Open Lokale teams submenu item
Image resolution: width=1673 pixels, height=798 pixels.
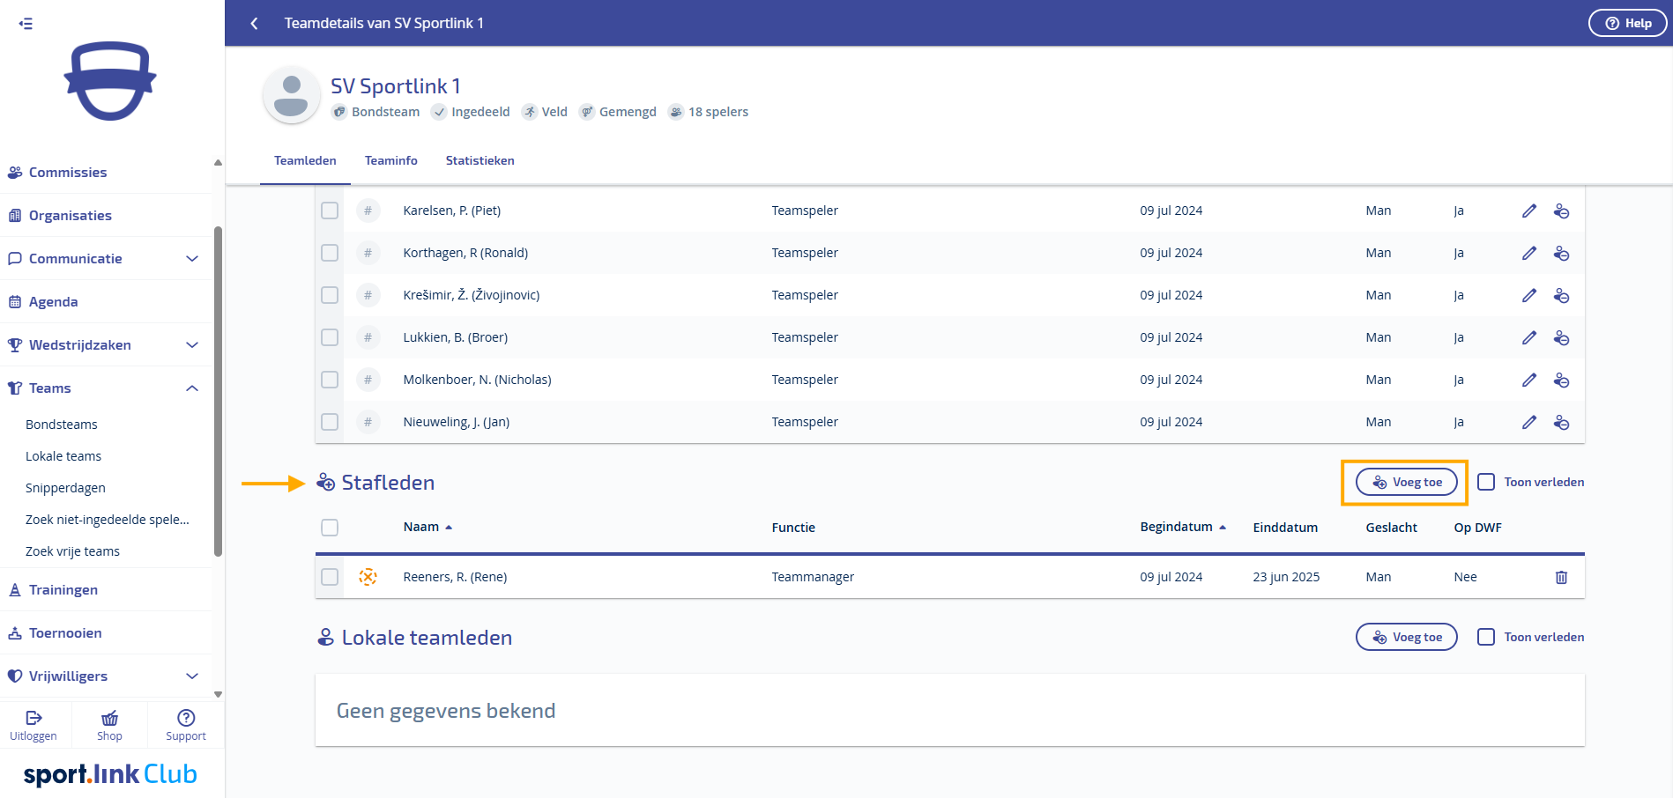click(63, 456)
